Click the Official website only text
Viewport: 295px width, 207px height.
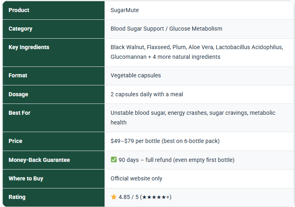(136, 178)
